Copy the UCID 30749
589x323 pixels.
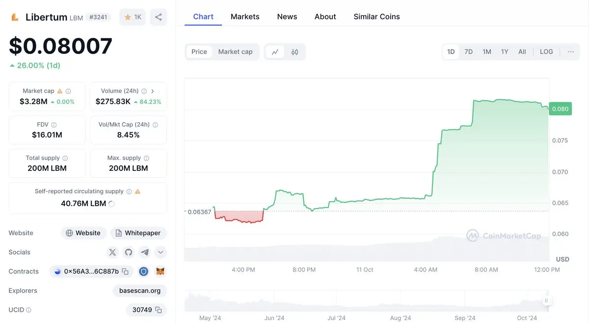point(159,310)
